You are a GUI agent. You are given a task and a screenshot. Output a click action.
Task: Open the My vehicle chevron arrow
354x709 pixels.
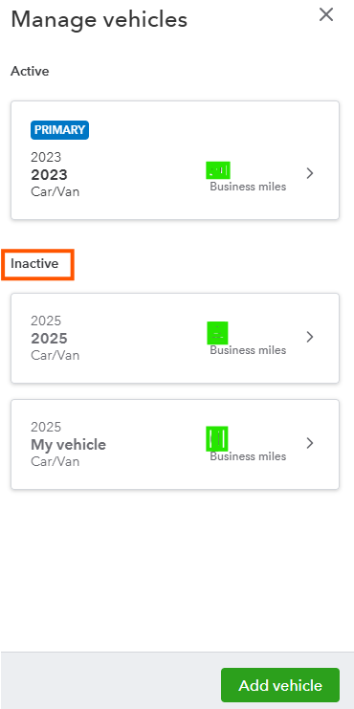point(310,443)
